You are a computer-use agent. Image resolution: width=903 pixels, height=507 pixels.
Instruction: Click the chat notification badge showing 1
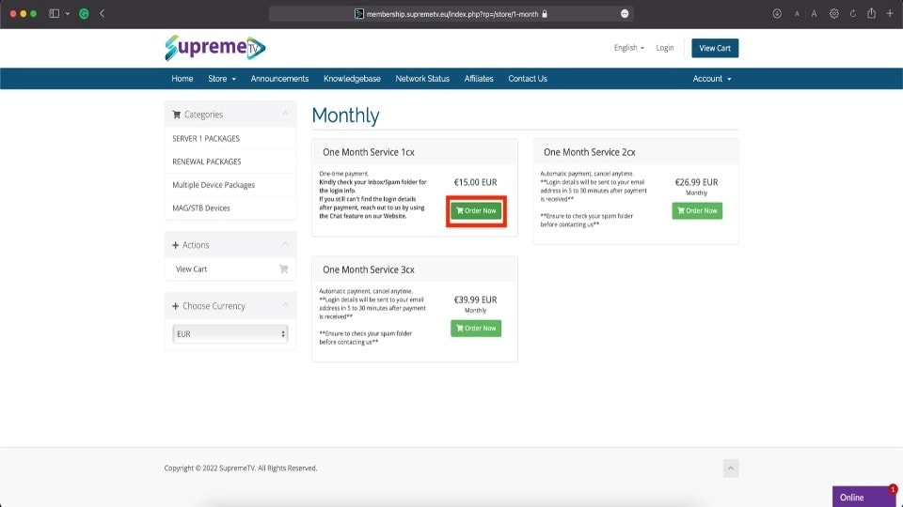893,489
